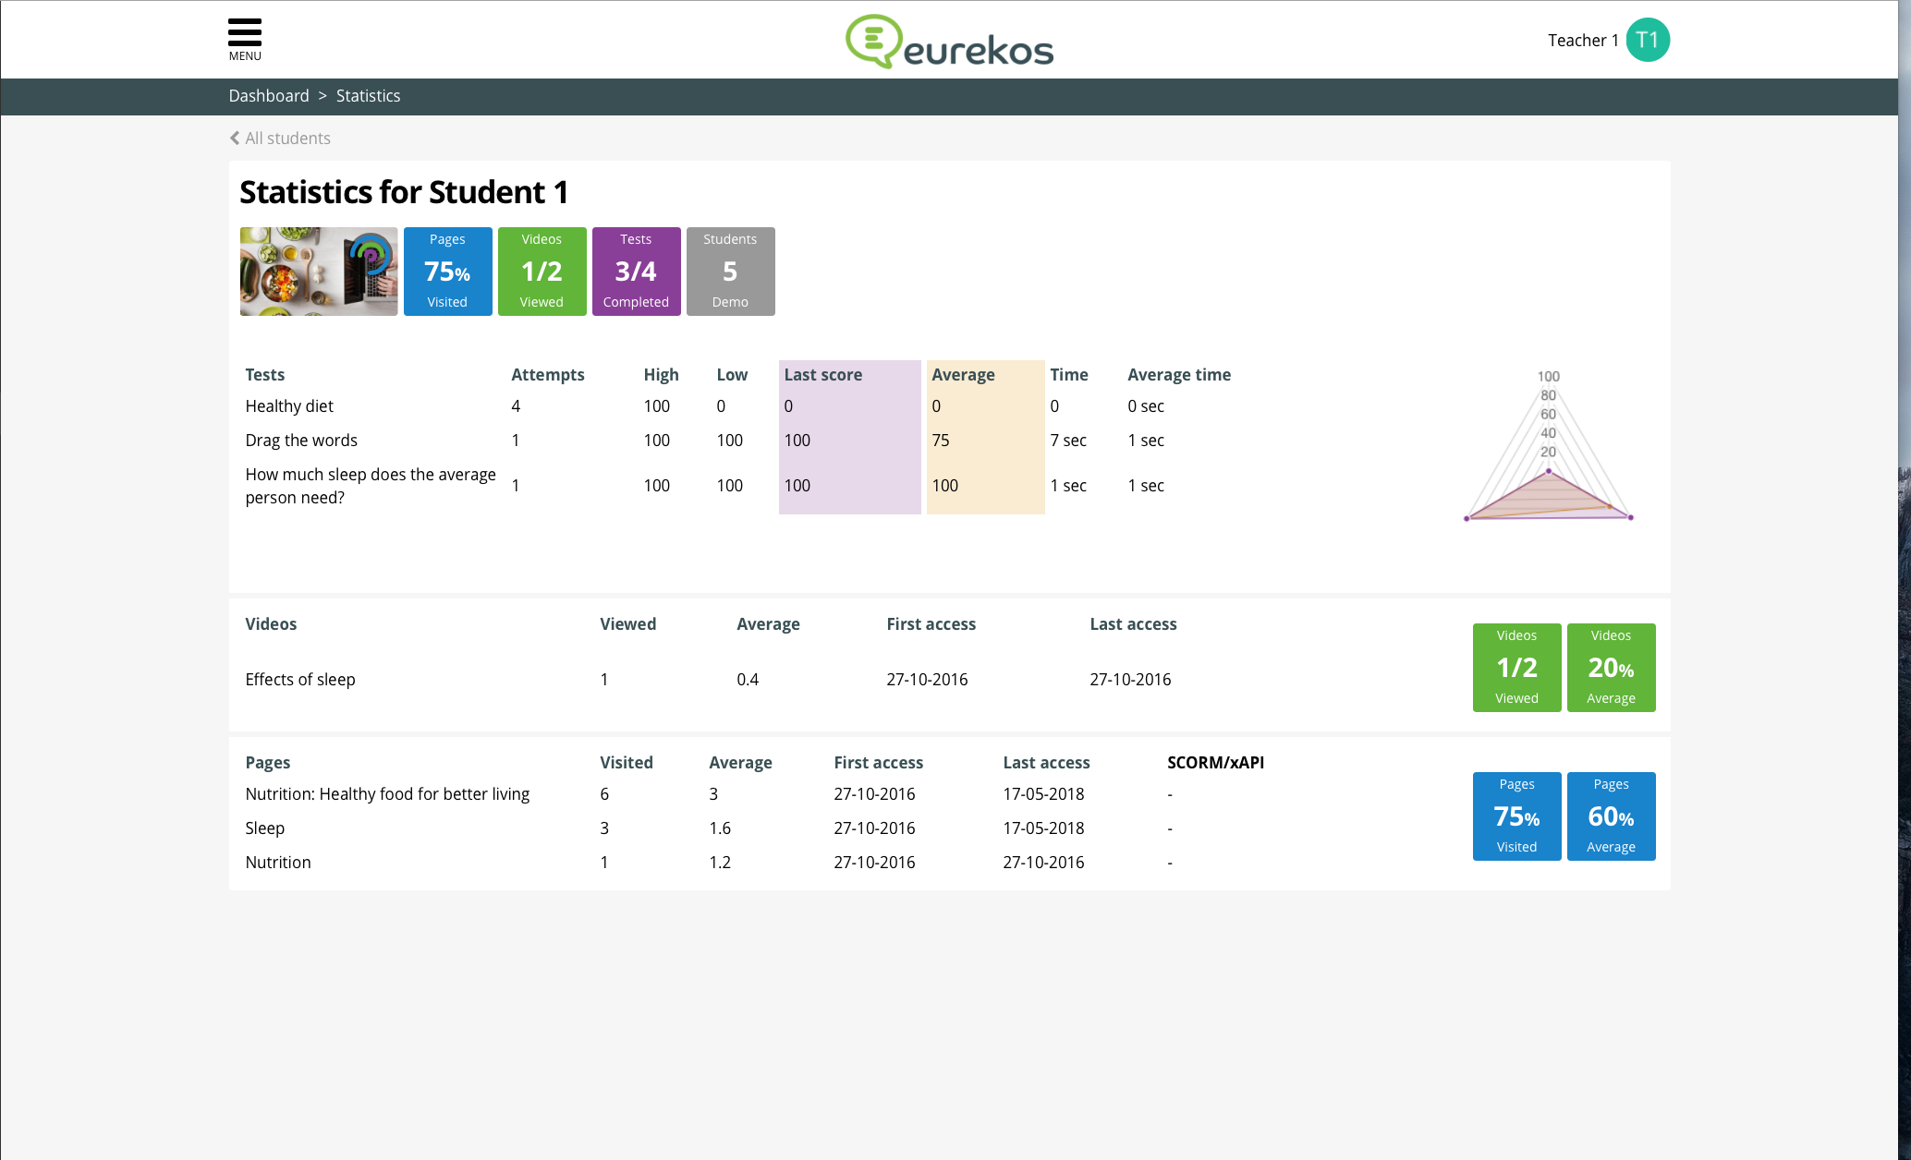Select the Healthy diet test row

(x=289, y=406)
